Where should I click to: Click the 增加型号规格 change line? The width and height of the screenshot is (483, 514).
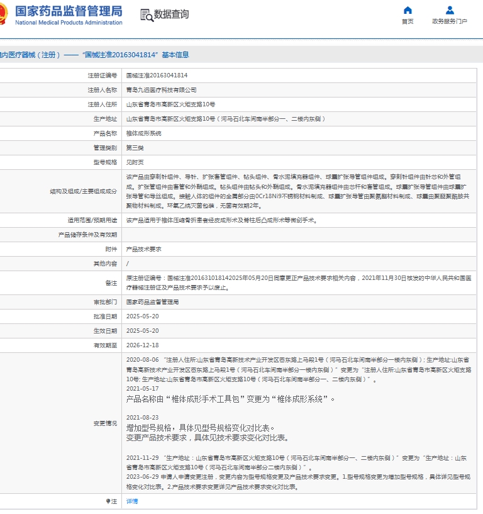click(200, 428)
